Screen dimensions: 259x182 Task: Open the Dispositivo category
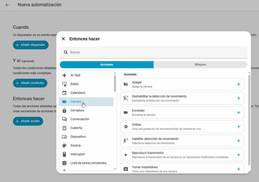click(78, 137)
